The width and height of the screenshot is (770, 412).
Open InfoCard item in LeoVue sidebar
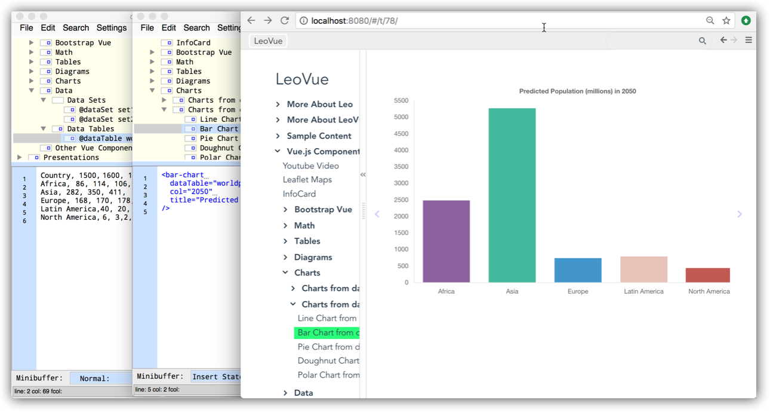299,194
